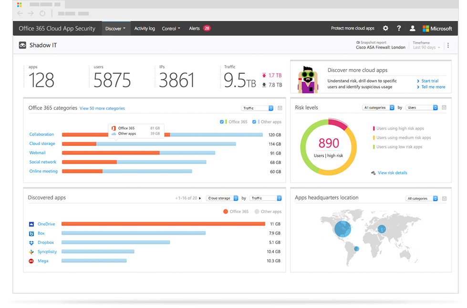The image size is (467, 308).
Task: Expand the Control menu
Action: coord(171,29)
